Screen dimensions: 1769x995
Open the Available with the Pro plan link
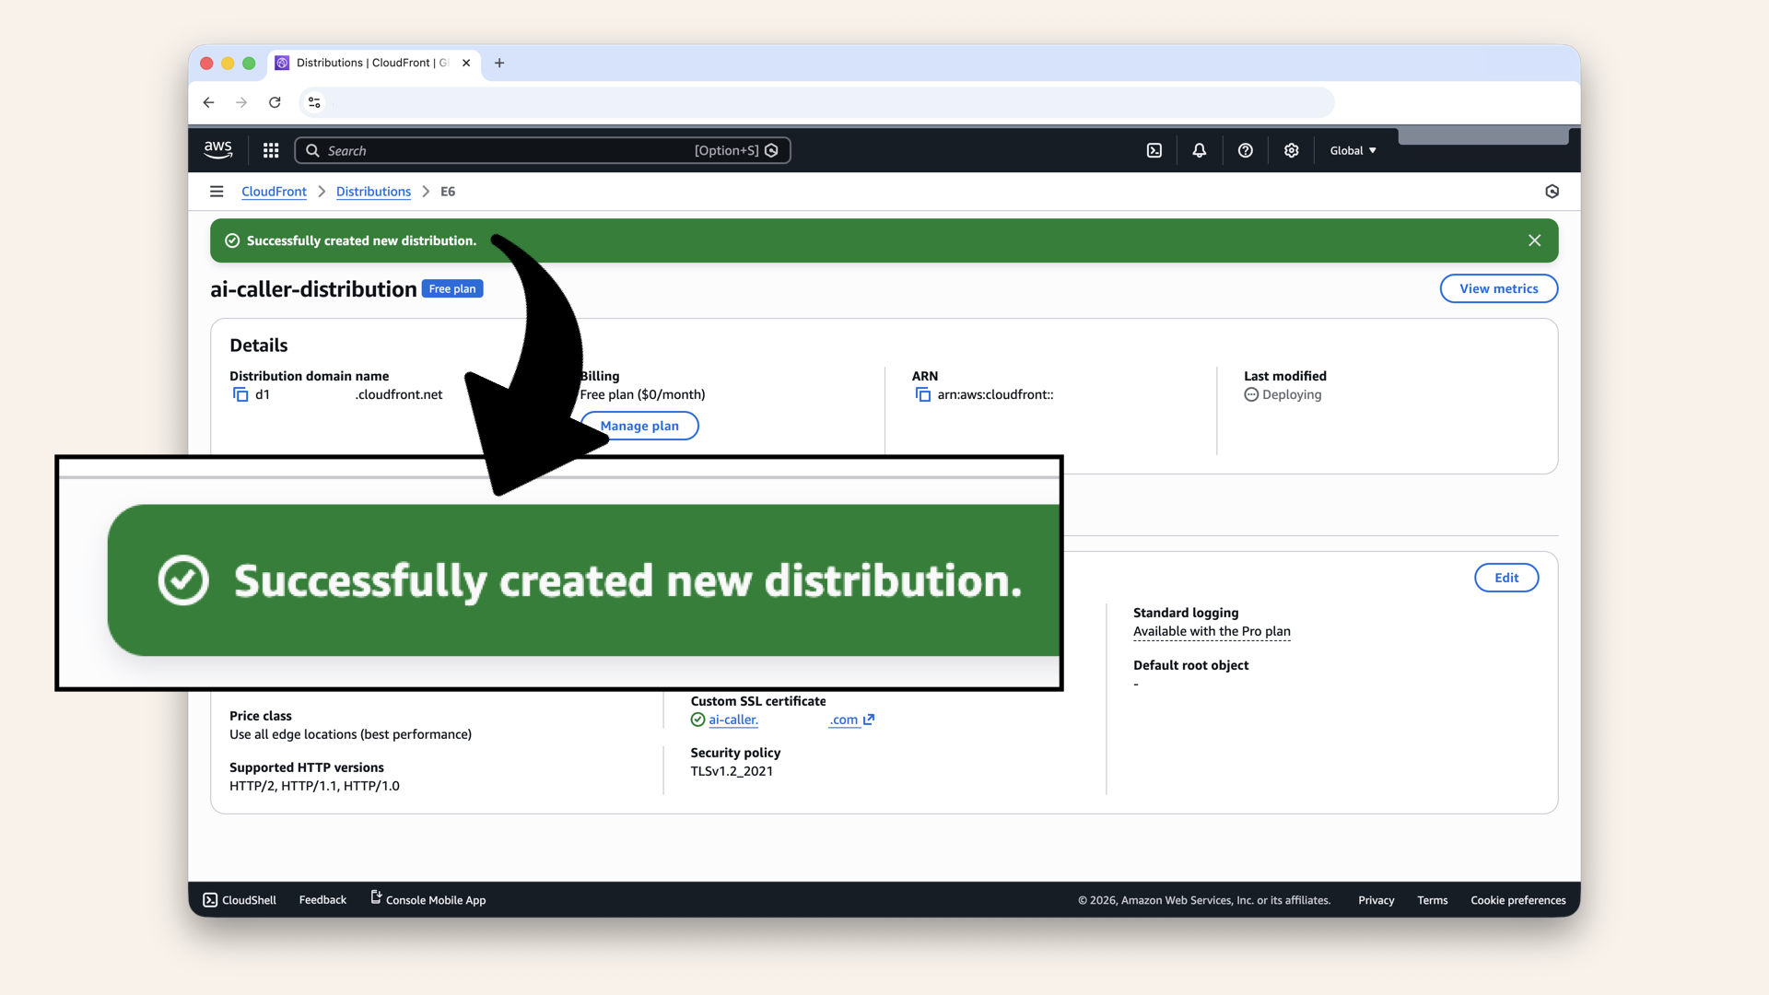(x=1212, y=632)
